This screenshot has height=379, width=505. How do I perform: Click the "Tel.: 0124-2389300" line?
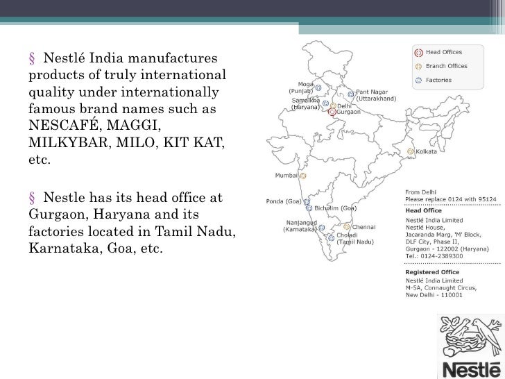click(x=434, y=256)
